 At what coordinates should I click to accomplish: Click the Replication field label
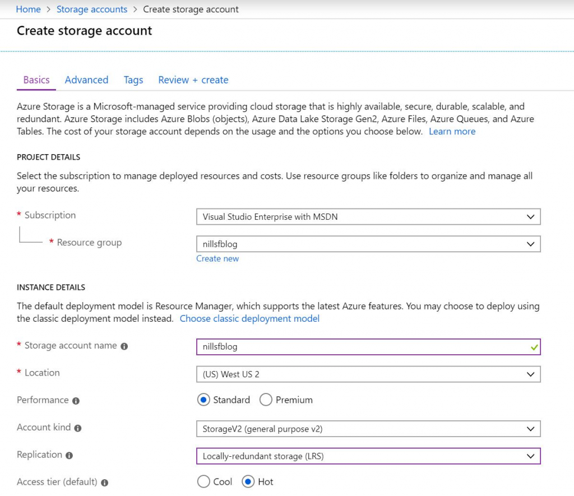[40, 455]
